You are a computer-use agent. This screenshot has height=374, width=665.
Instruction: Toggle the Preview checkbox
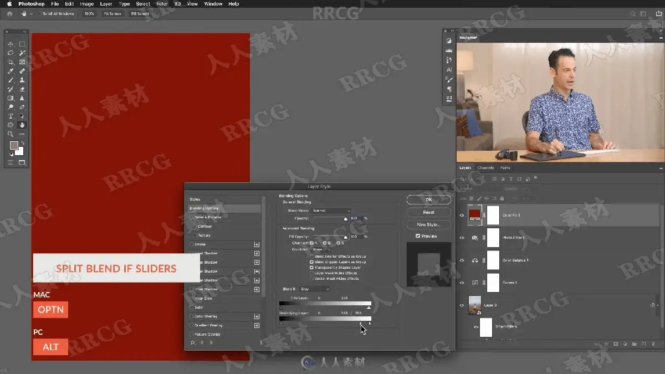(x=418, y=236)
